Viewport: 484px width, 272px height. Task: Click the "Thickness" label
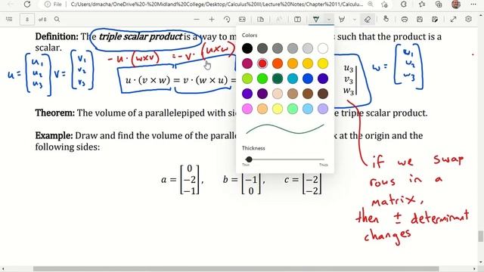coord(253,148)
